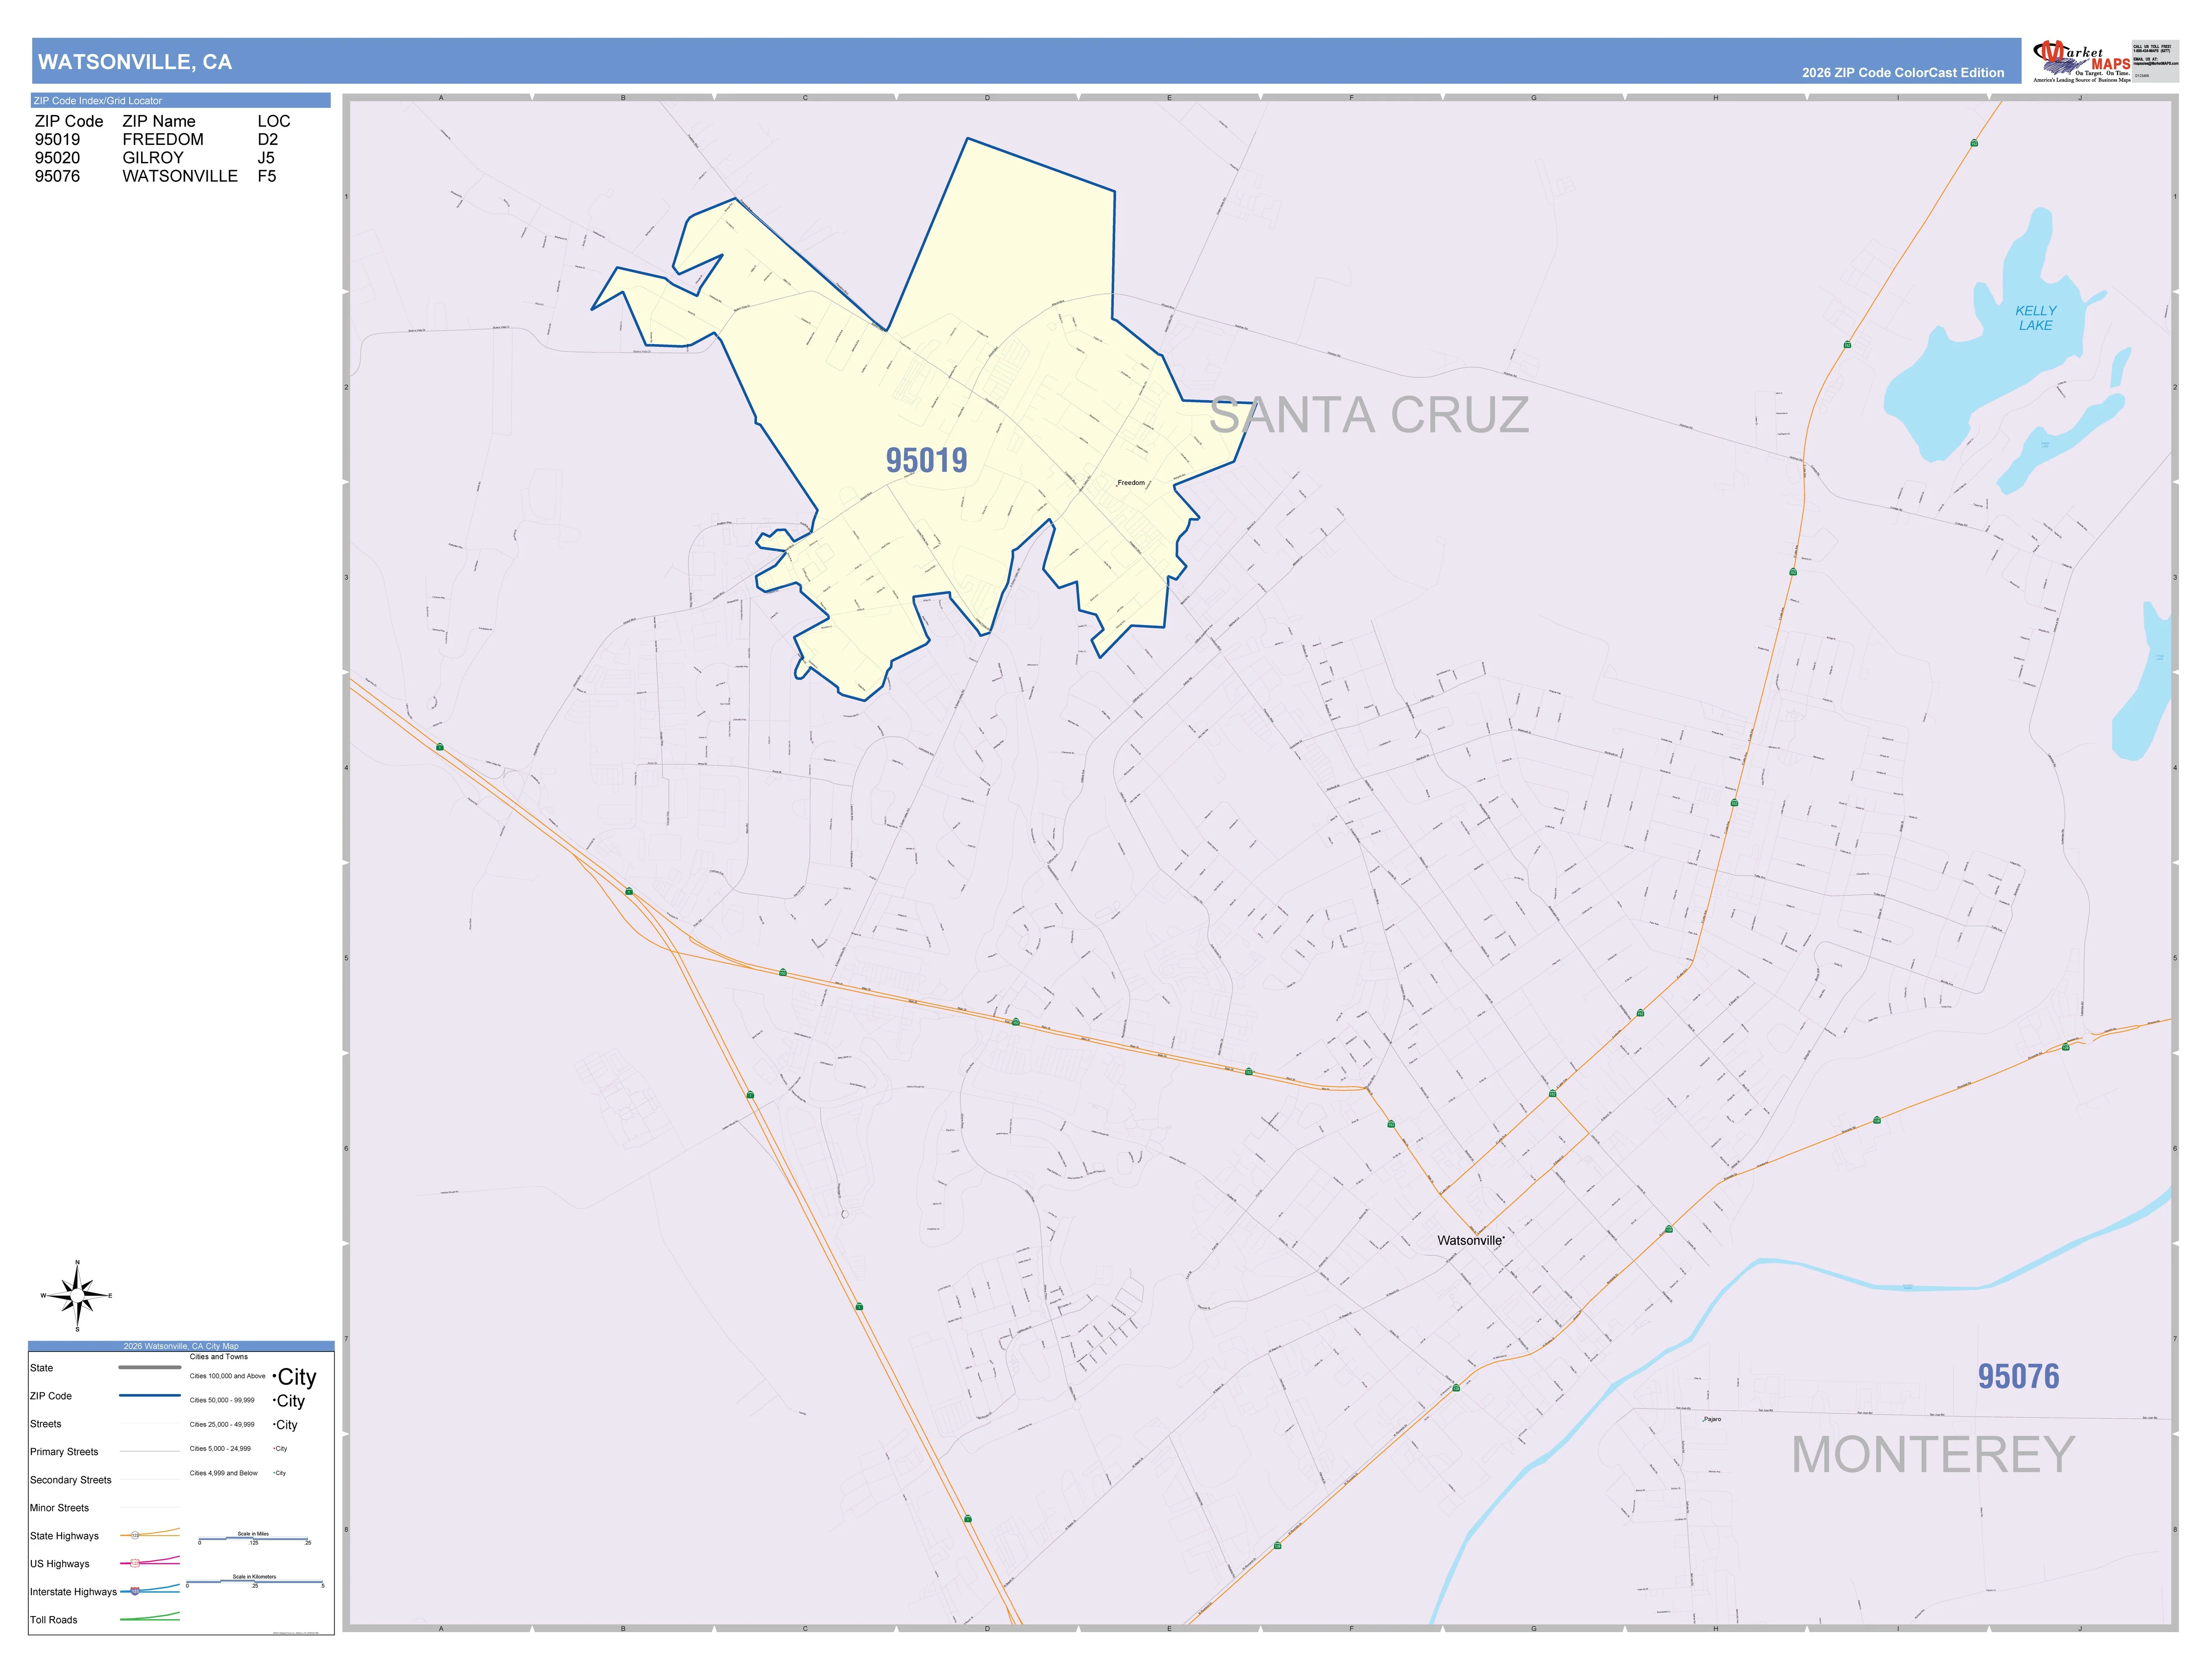Screen dimensions: 2212x1667
Task: Click the green Toll Roads line sample
Action: 150,1617
